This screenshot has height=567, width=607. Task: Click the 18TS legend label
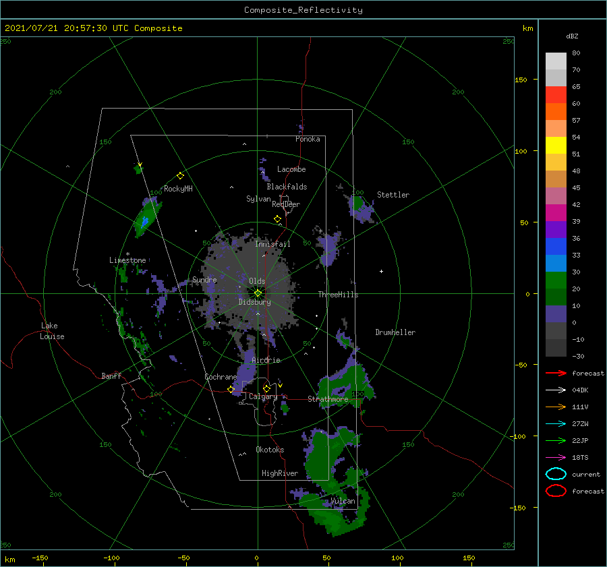tap(580, 458)
